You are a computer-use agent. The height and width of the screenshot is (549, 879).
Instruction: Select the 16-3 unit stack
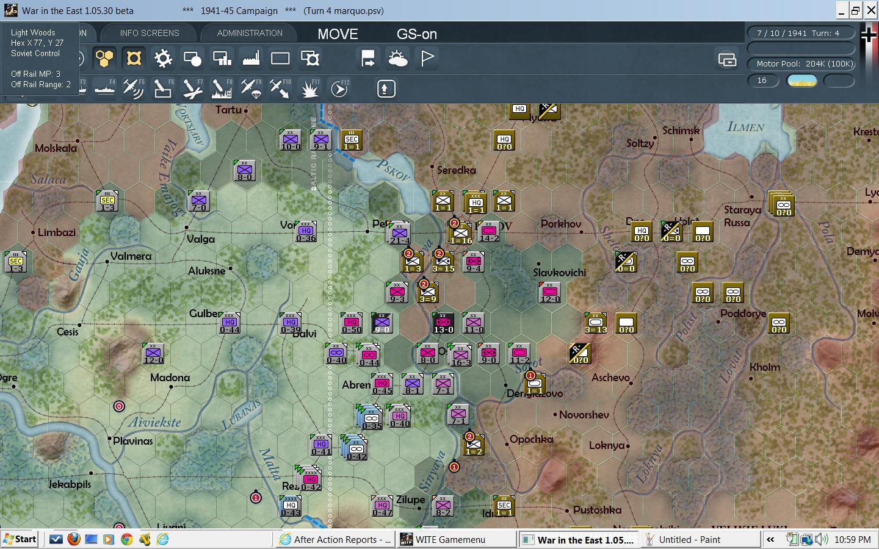click(460, 355)
